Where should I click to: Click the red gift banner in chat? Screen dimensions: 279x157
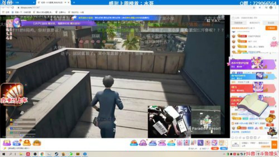(x=253, y=89)
